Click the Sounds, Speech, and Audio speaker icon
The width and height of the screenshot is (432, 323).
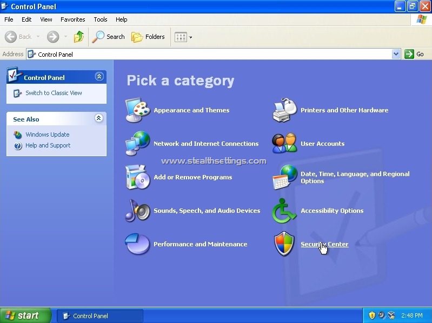pos(137,211)
